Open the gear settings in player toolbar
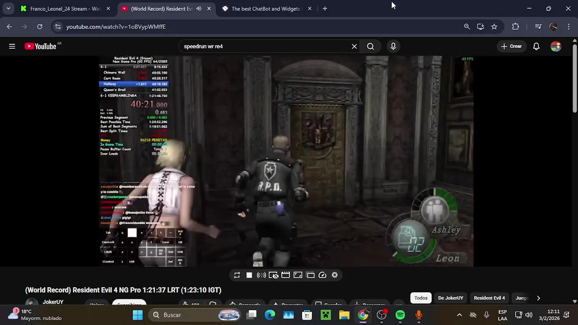578x325 pixels. [x=335, y=275]
